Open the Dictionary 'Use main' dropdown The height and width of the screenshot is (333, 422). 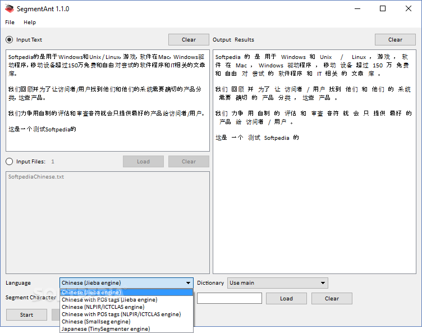[278, 283]
